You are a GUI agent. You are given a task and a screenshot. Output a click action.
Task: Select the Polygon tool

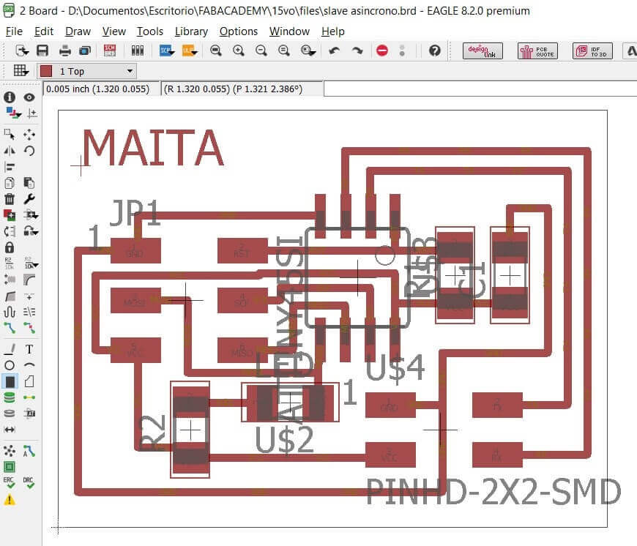pyautogui.click(x=29, y=381)
